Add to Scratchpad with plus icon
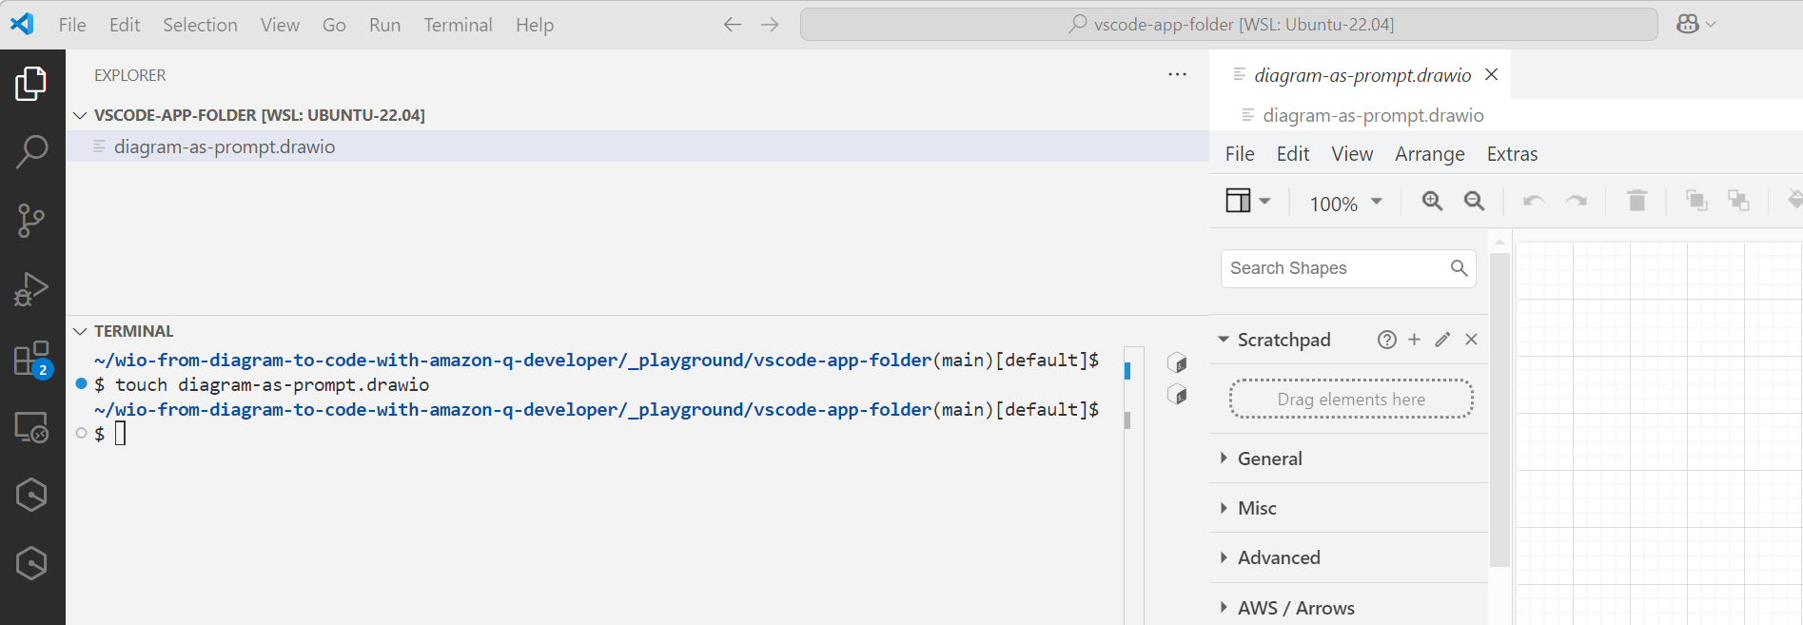The image size is (1803, 625). [1414, 340]
